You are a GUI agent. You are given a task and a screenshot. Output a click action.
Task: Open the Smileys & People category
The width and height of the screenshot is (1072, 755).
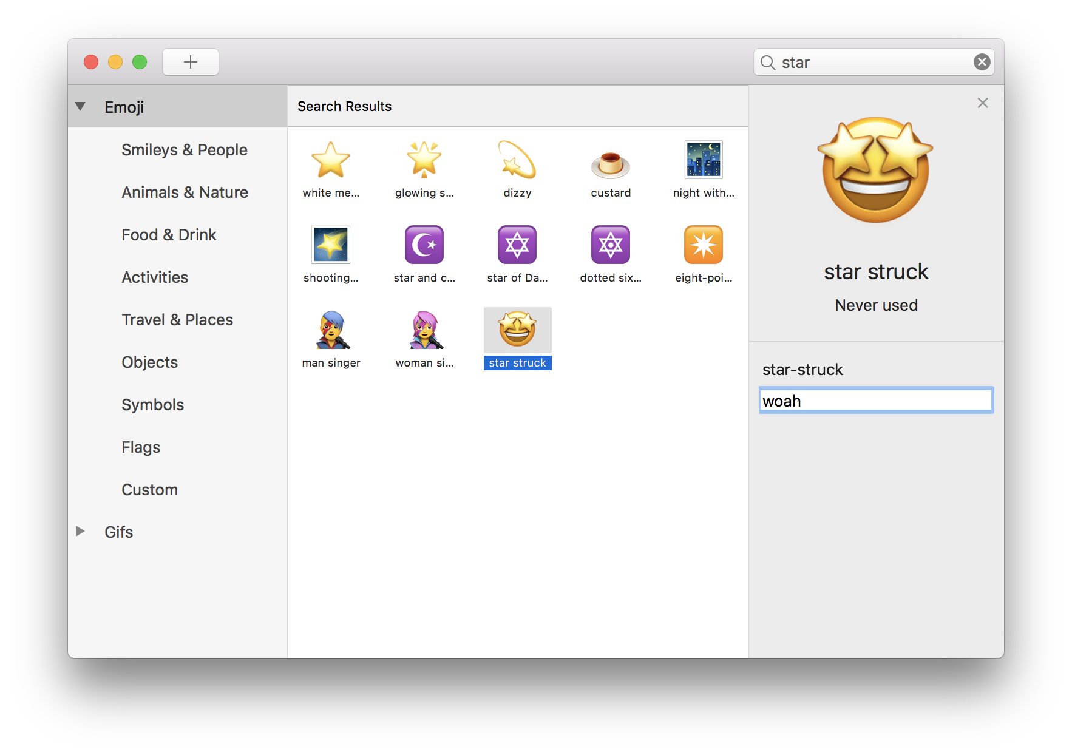coord(185,150)
